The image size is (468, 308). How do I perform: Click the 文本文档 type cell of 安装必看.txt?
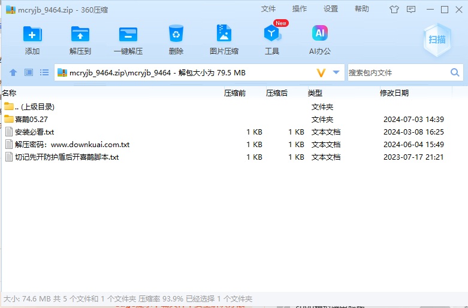click(x=326, y=132)
